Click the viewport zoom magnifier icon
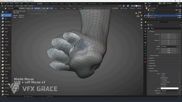The height and width of the screenshot is (102, 182). (141, 20)
